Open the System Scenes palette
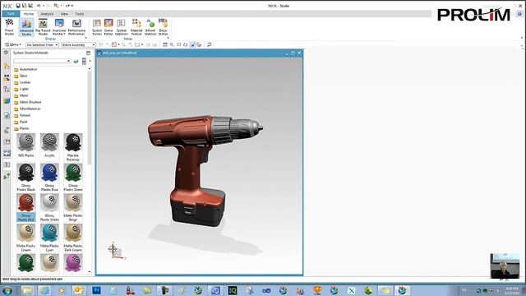This screenshot has height=296, width=526. point(97,27)
